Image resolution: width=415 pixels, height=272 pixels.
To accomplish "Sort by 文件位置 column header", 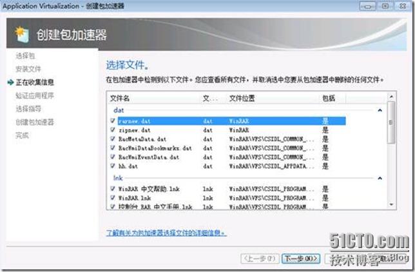I will click(242, 99).
